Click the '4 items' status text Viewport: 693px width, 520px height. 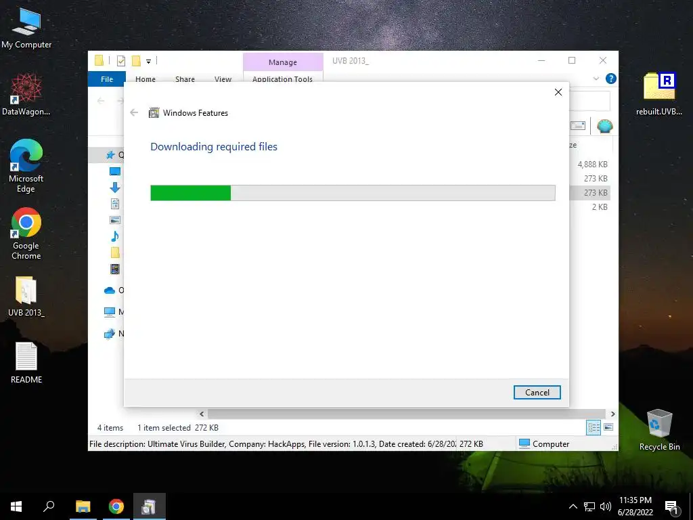coord(110,428)
